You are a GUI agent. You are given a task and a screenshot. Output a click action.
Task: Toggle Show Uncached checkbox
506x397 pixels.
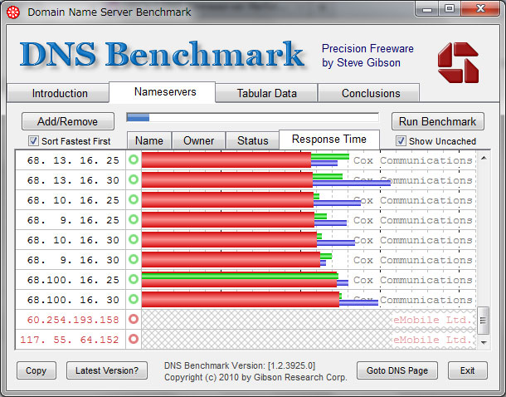click(401, 141)
